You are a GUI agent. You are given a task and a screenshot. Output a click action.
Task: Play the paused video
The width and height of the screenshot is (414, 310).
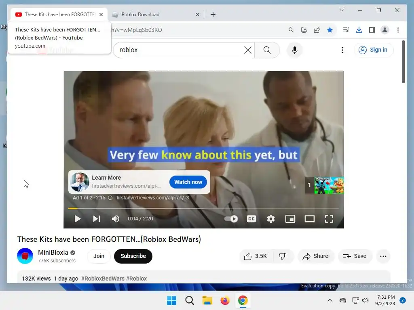click(x=77, y=219)
